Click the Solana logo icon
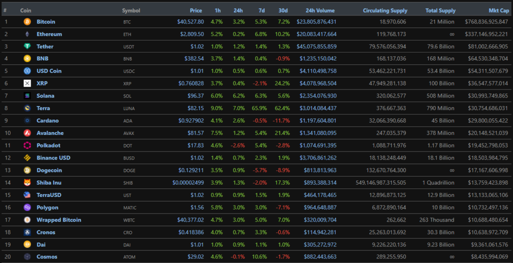This screenshot has width=513, height=263. 27,96
